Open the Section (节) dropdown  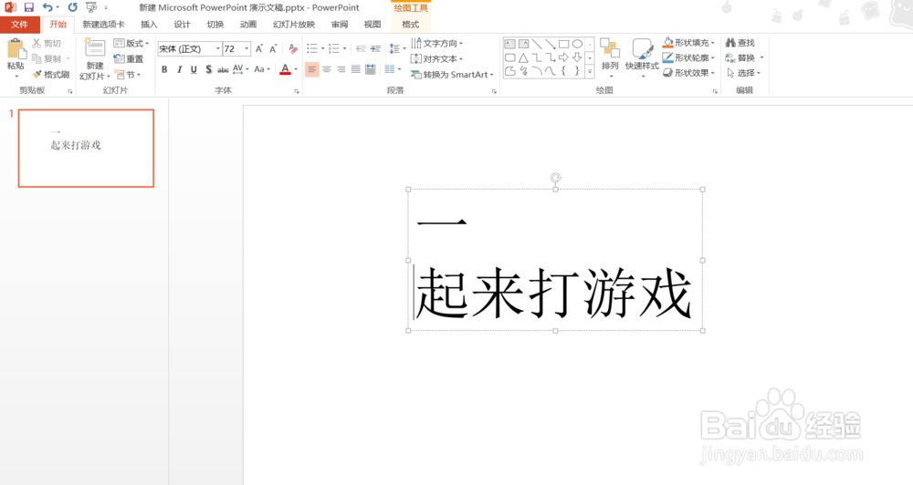[x=128, y=75]
